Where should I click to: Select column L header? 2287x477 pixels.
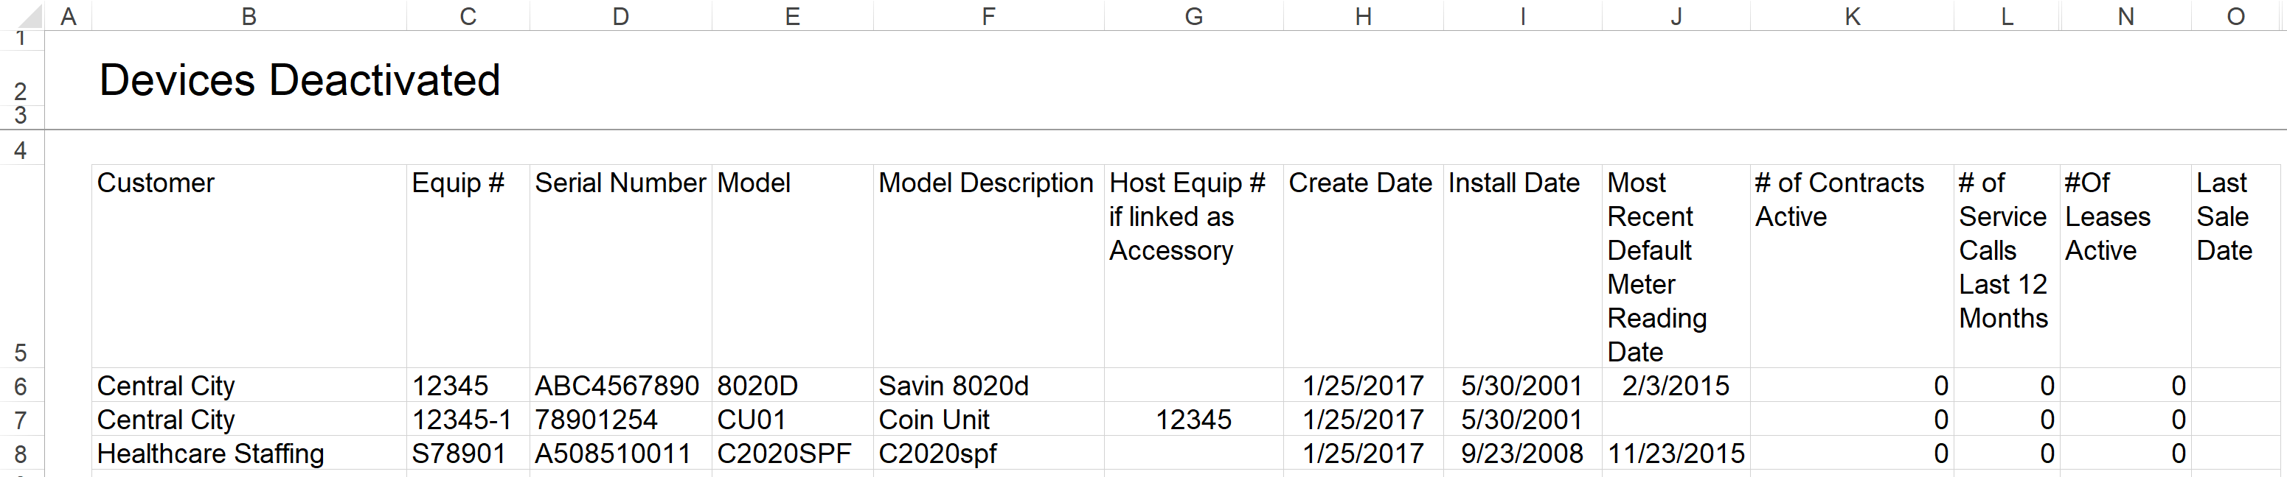tap(2007, 16)
